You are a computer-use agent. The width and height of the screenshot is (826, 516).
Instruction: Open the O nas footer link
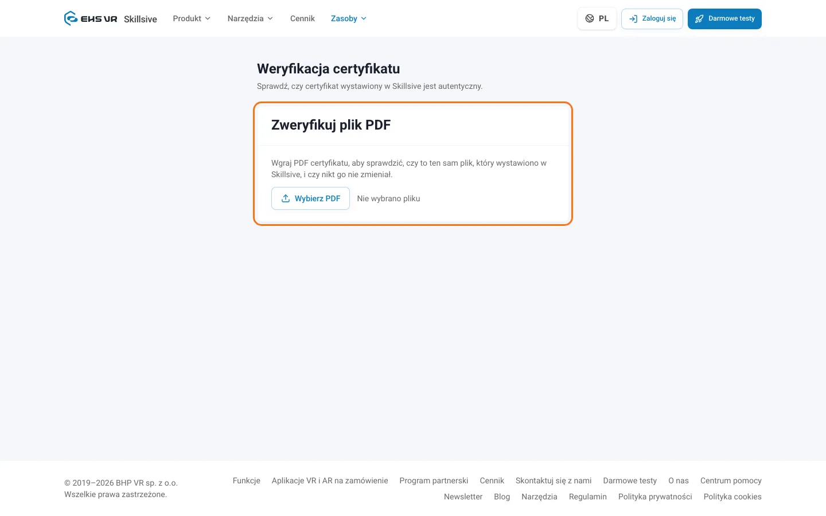679,480
